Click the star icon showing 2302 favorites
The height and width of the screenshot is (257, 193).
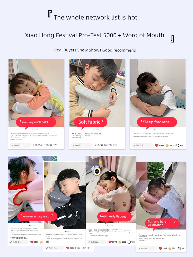167,145
